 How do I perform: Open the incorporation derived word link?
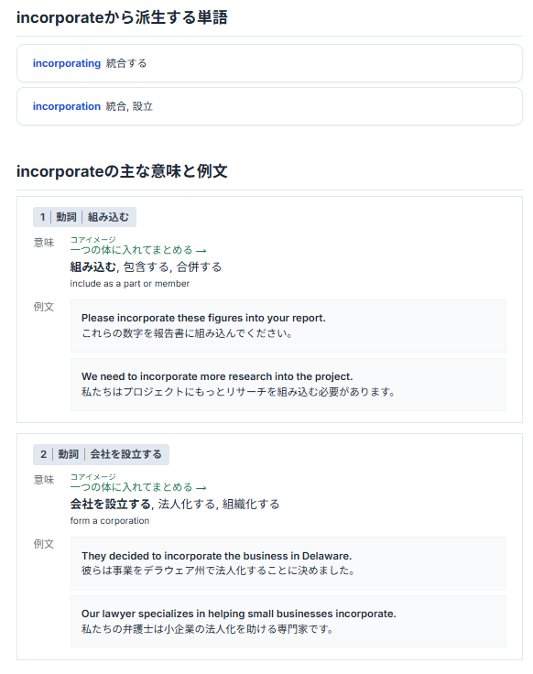tap(67, 106)
